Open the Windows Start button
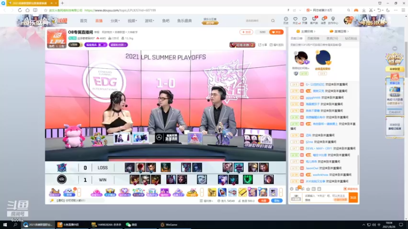Viewport: 408px width, 229px height. pyautogui.click(x=5, y=224)
